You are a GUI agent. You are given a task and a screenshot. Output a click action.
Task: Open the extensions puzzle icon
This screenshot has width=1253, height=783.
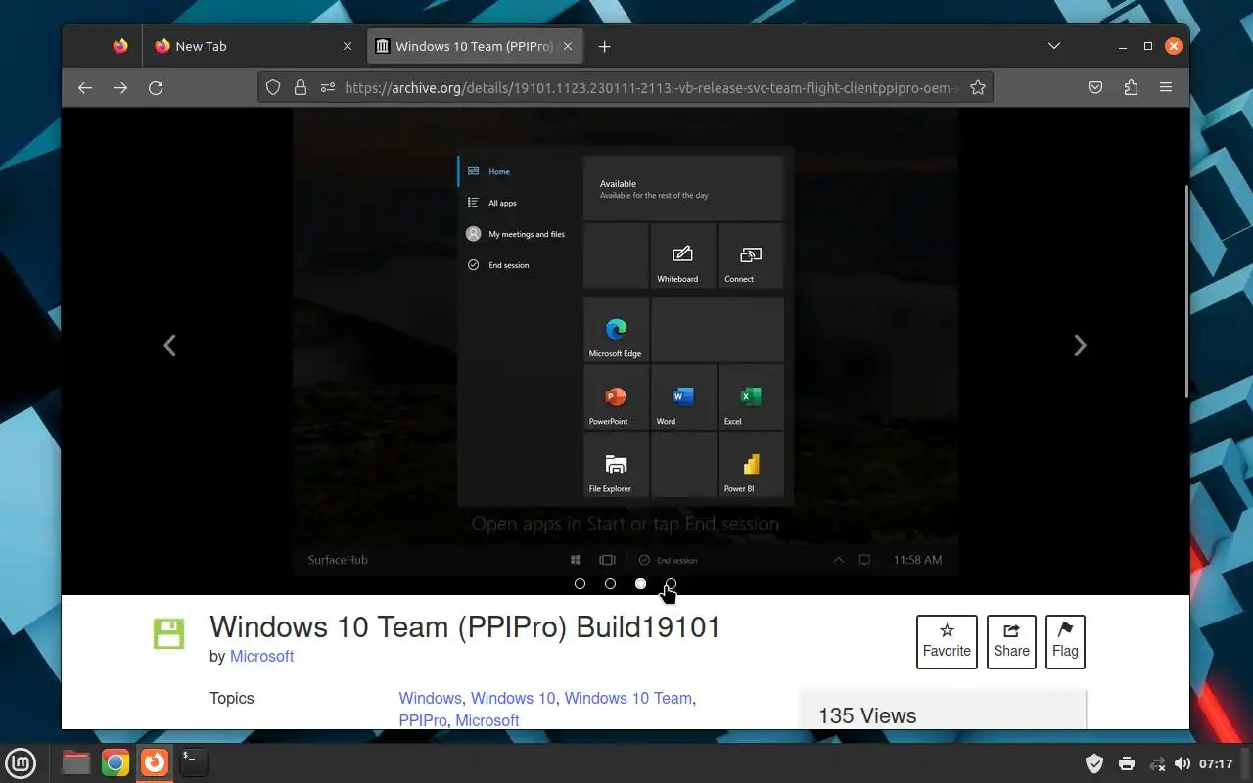pos(1131,87)
